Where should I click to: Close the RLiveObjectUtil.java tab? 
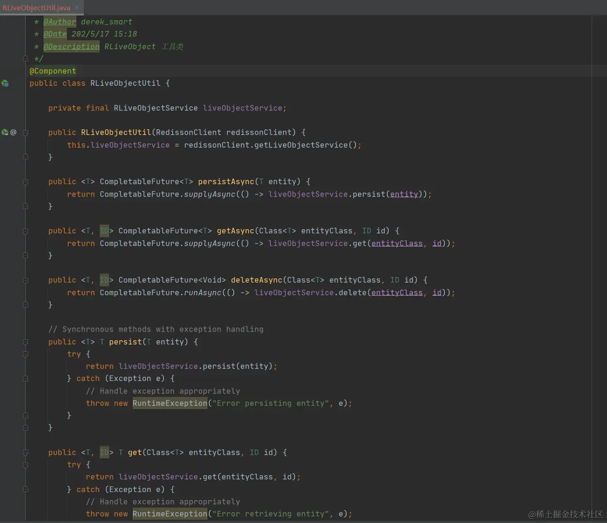tap(77, 7)
